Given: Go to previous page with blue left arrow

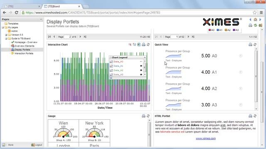Looking at the screenshot, I should pyautogui.click(x=250, y=19).
